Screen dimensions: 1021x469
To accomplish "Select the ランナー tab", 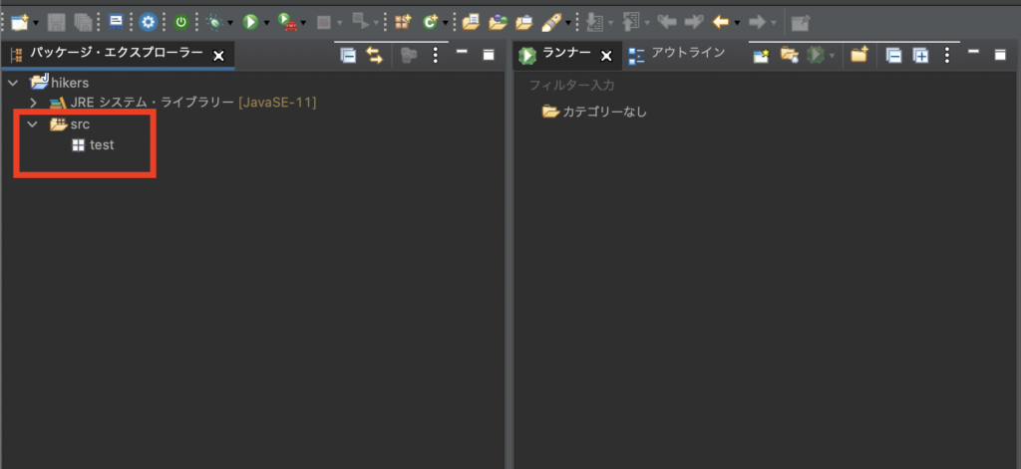I will (567, 54).
